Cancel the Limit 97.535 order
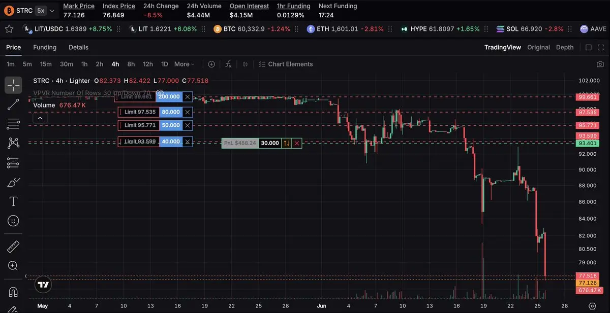The width and height of the screenshot is (610, 313). tap(188, 112)
